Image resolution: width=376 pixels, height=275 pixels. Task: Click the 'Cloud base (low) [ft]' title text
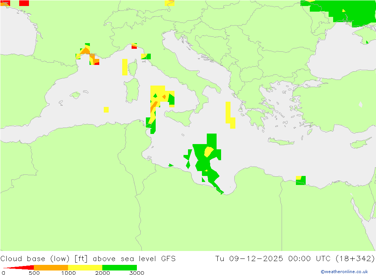44,259
